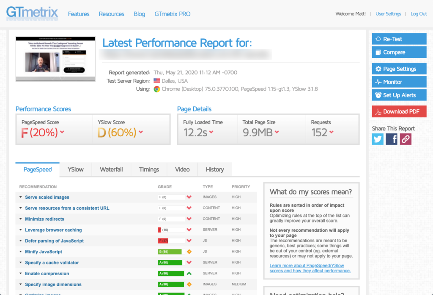Click red arrow beside PageSpeed F(20%)
Screen dimensions: 433x295
62,132
